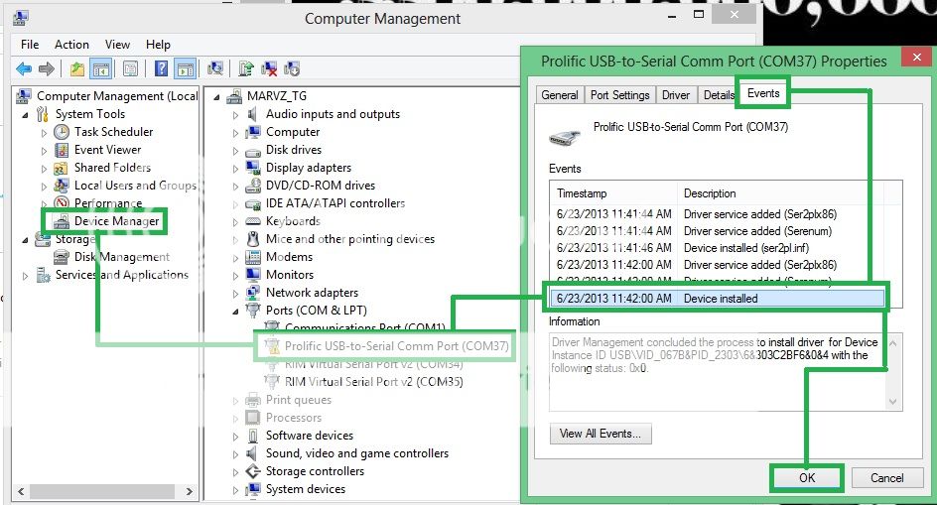Select the highlighted Device installed 11:42:00 event
Screen dimensions: 937x505
point(719,299)
